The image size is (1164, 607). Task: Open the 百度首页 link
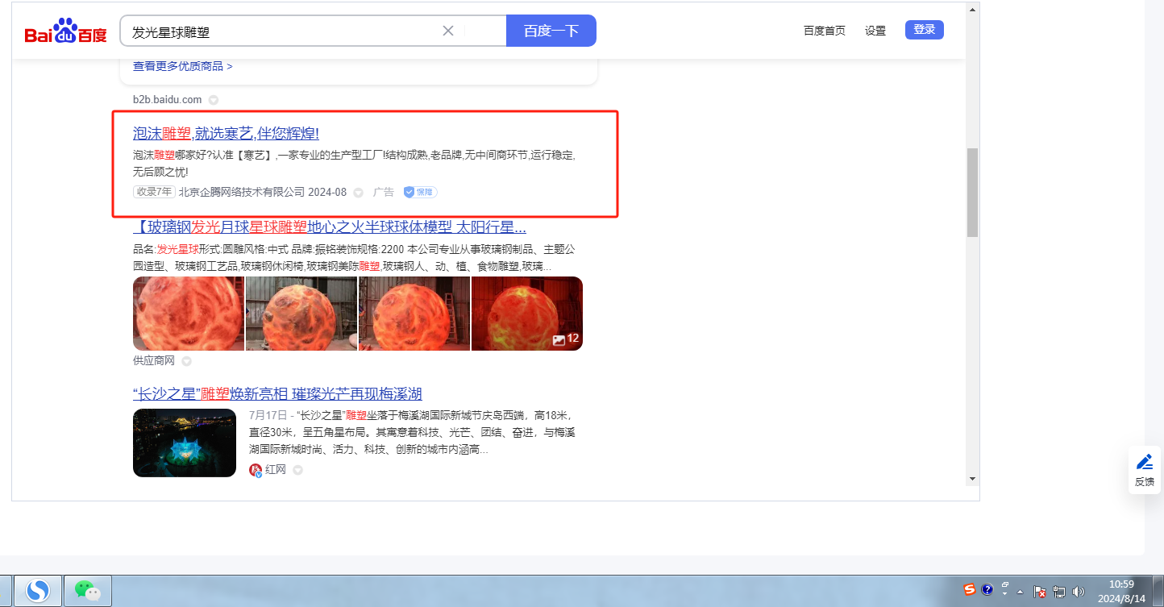(x=825, y=31)
